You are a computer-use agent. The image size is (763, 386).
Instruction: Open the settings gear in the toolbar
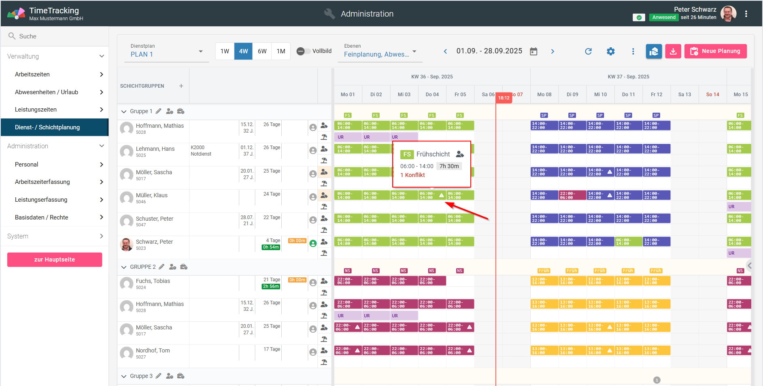coord(610,51)
